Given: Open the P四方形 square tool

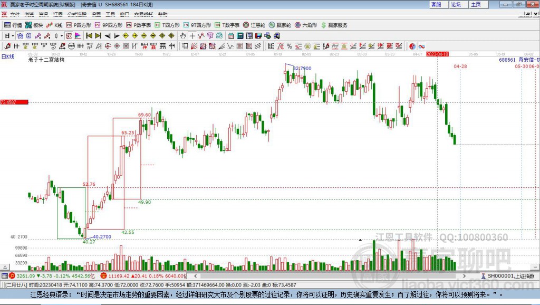Looking at the screenshot, I should tap(79, 25).
